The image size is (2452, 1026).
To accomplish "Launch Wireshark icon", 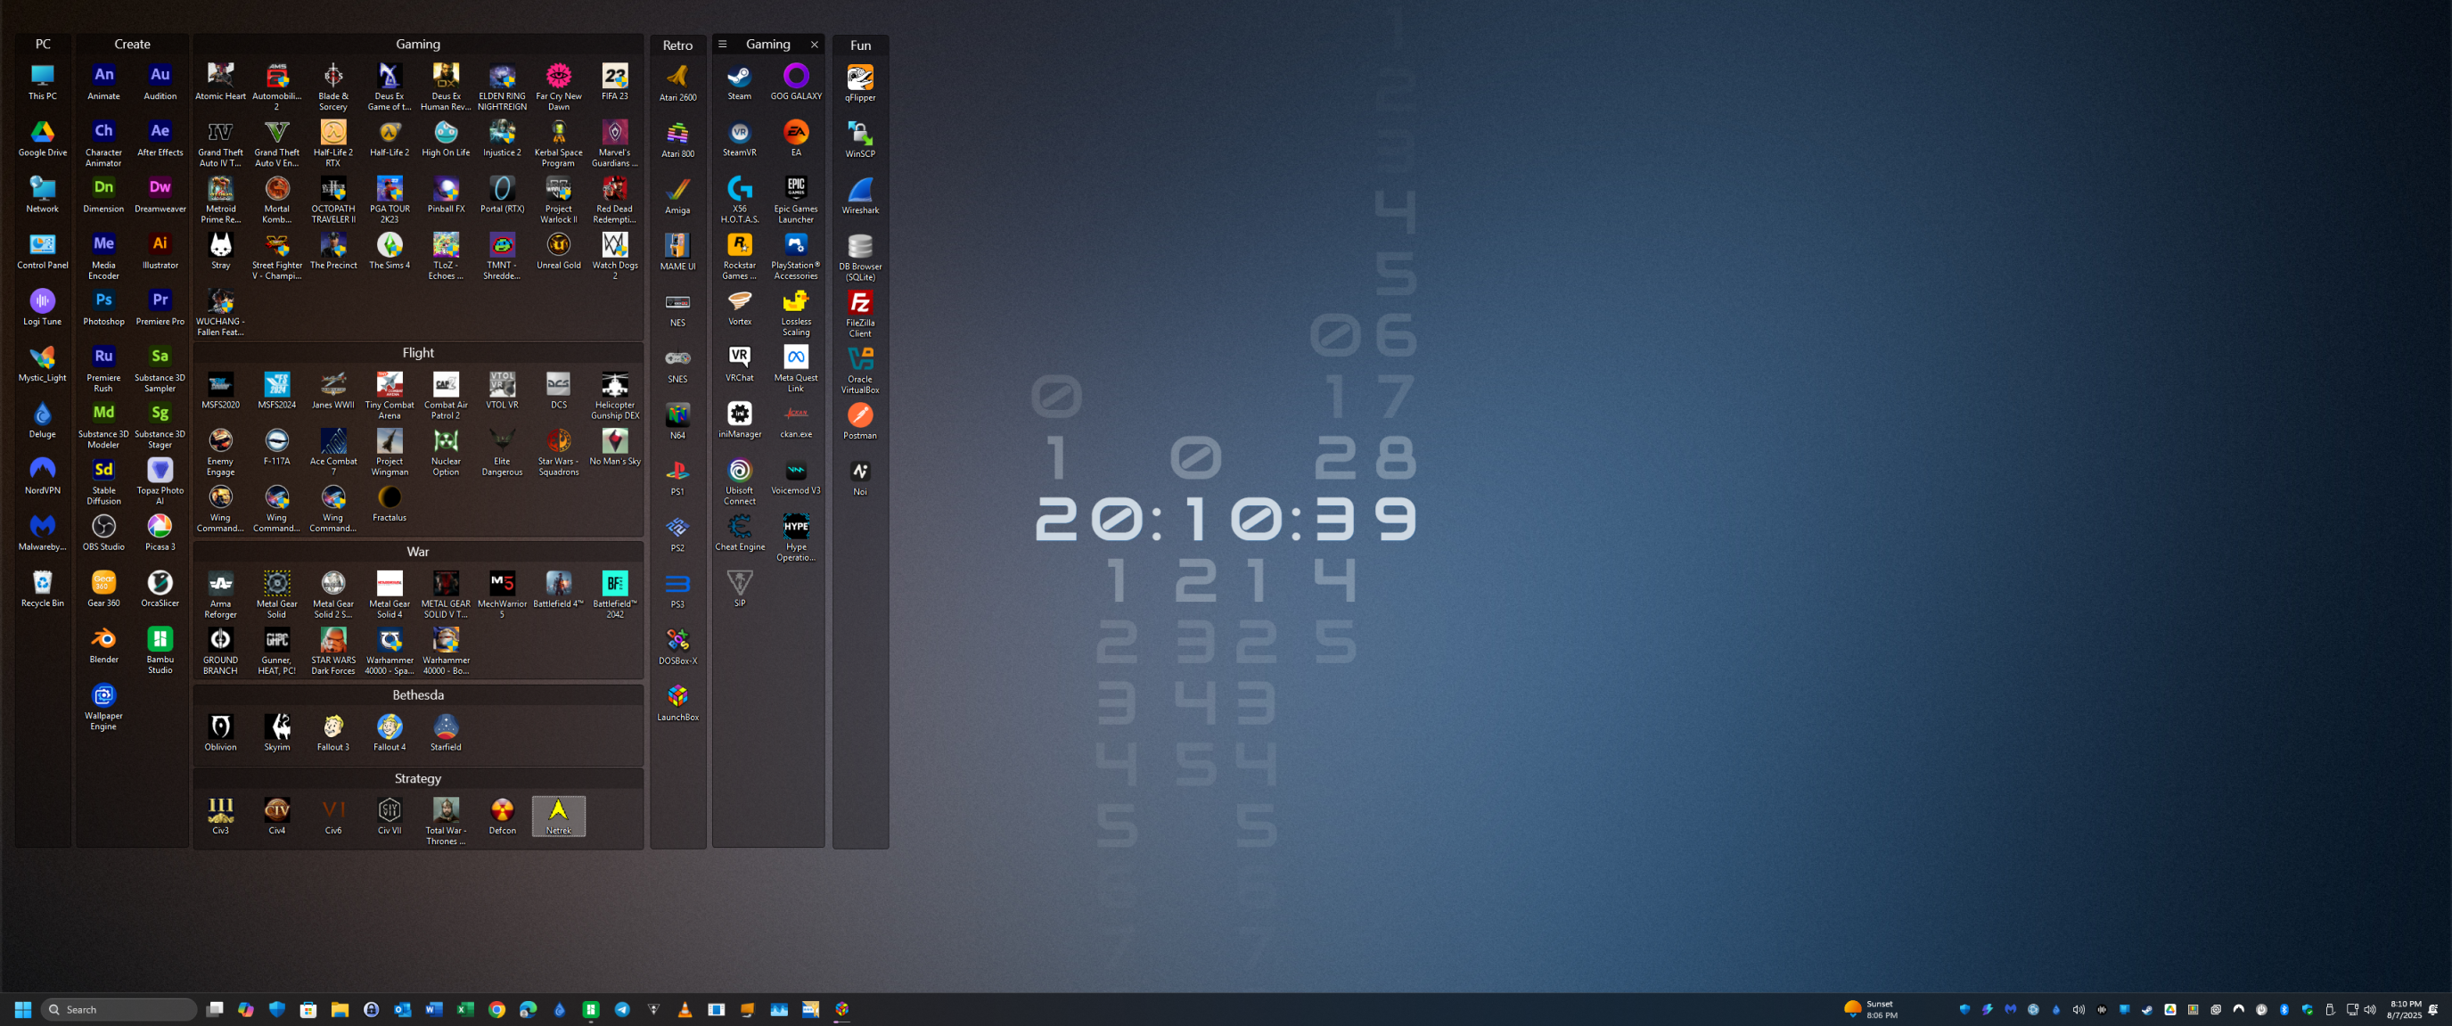I will coord(860,195).
